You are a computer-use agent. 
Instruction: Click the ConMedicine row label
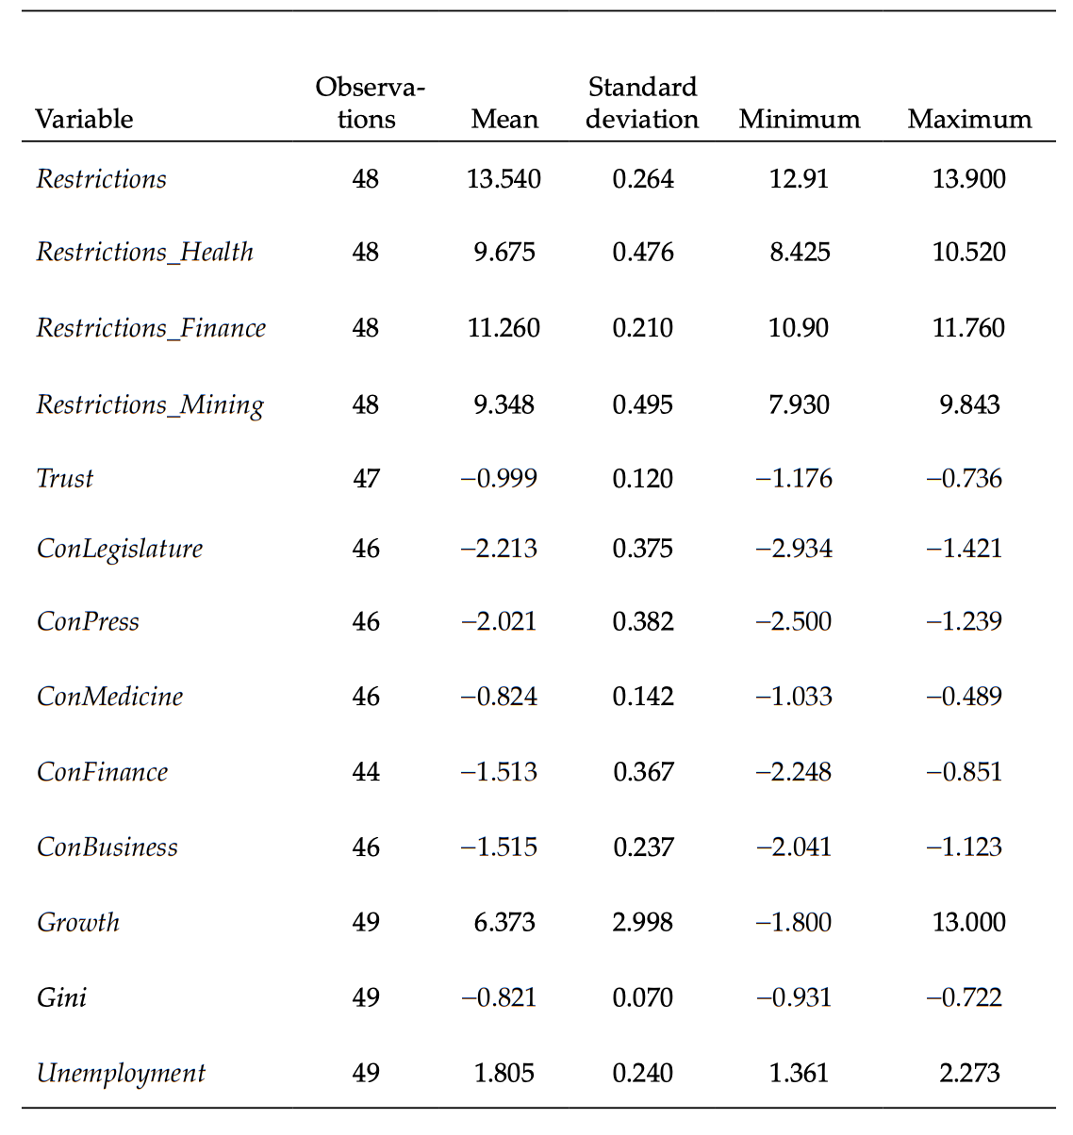(109, 696)
